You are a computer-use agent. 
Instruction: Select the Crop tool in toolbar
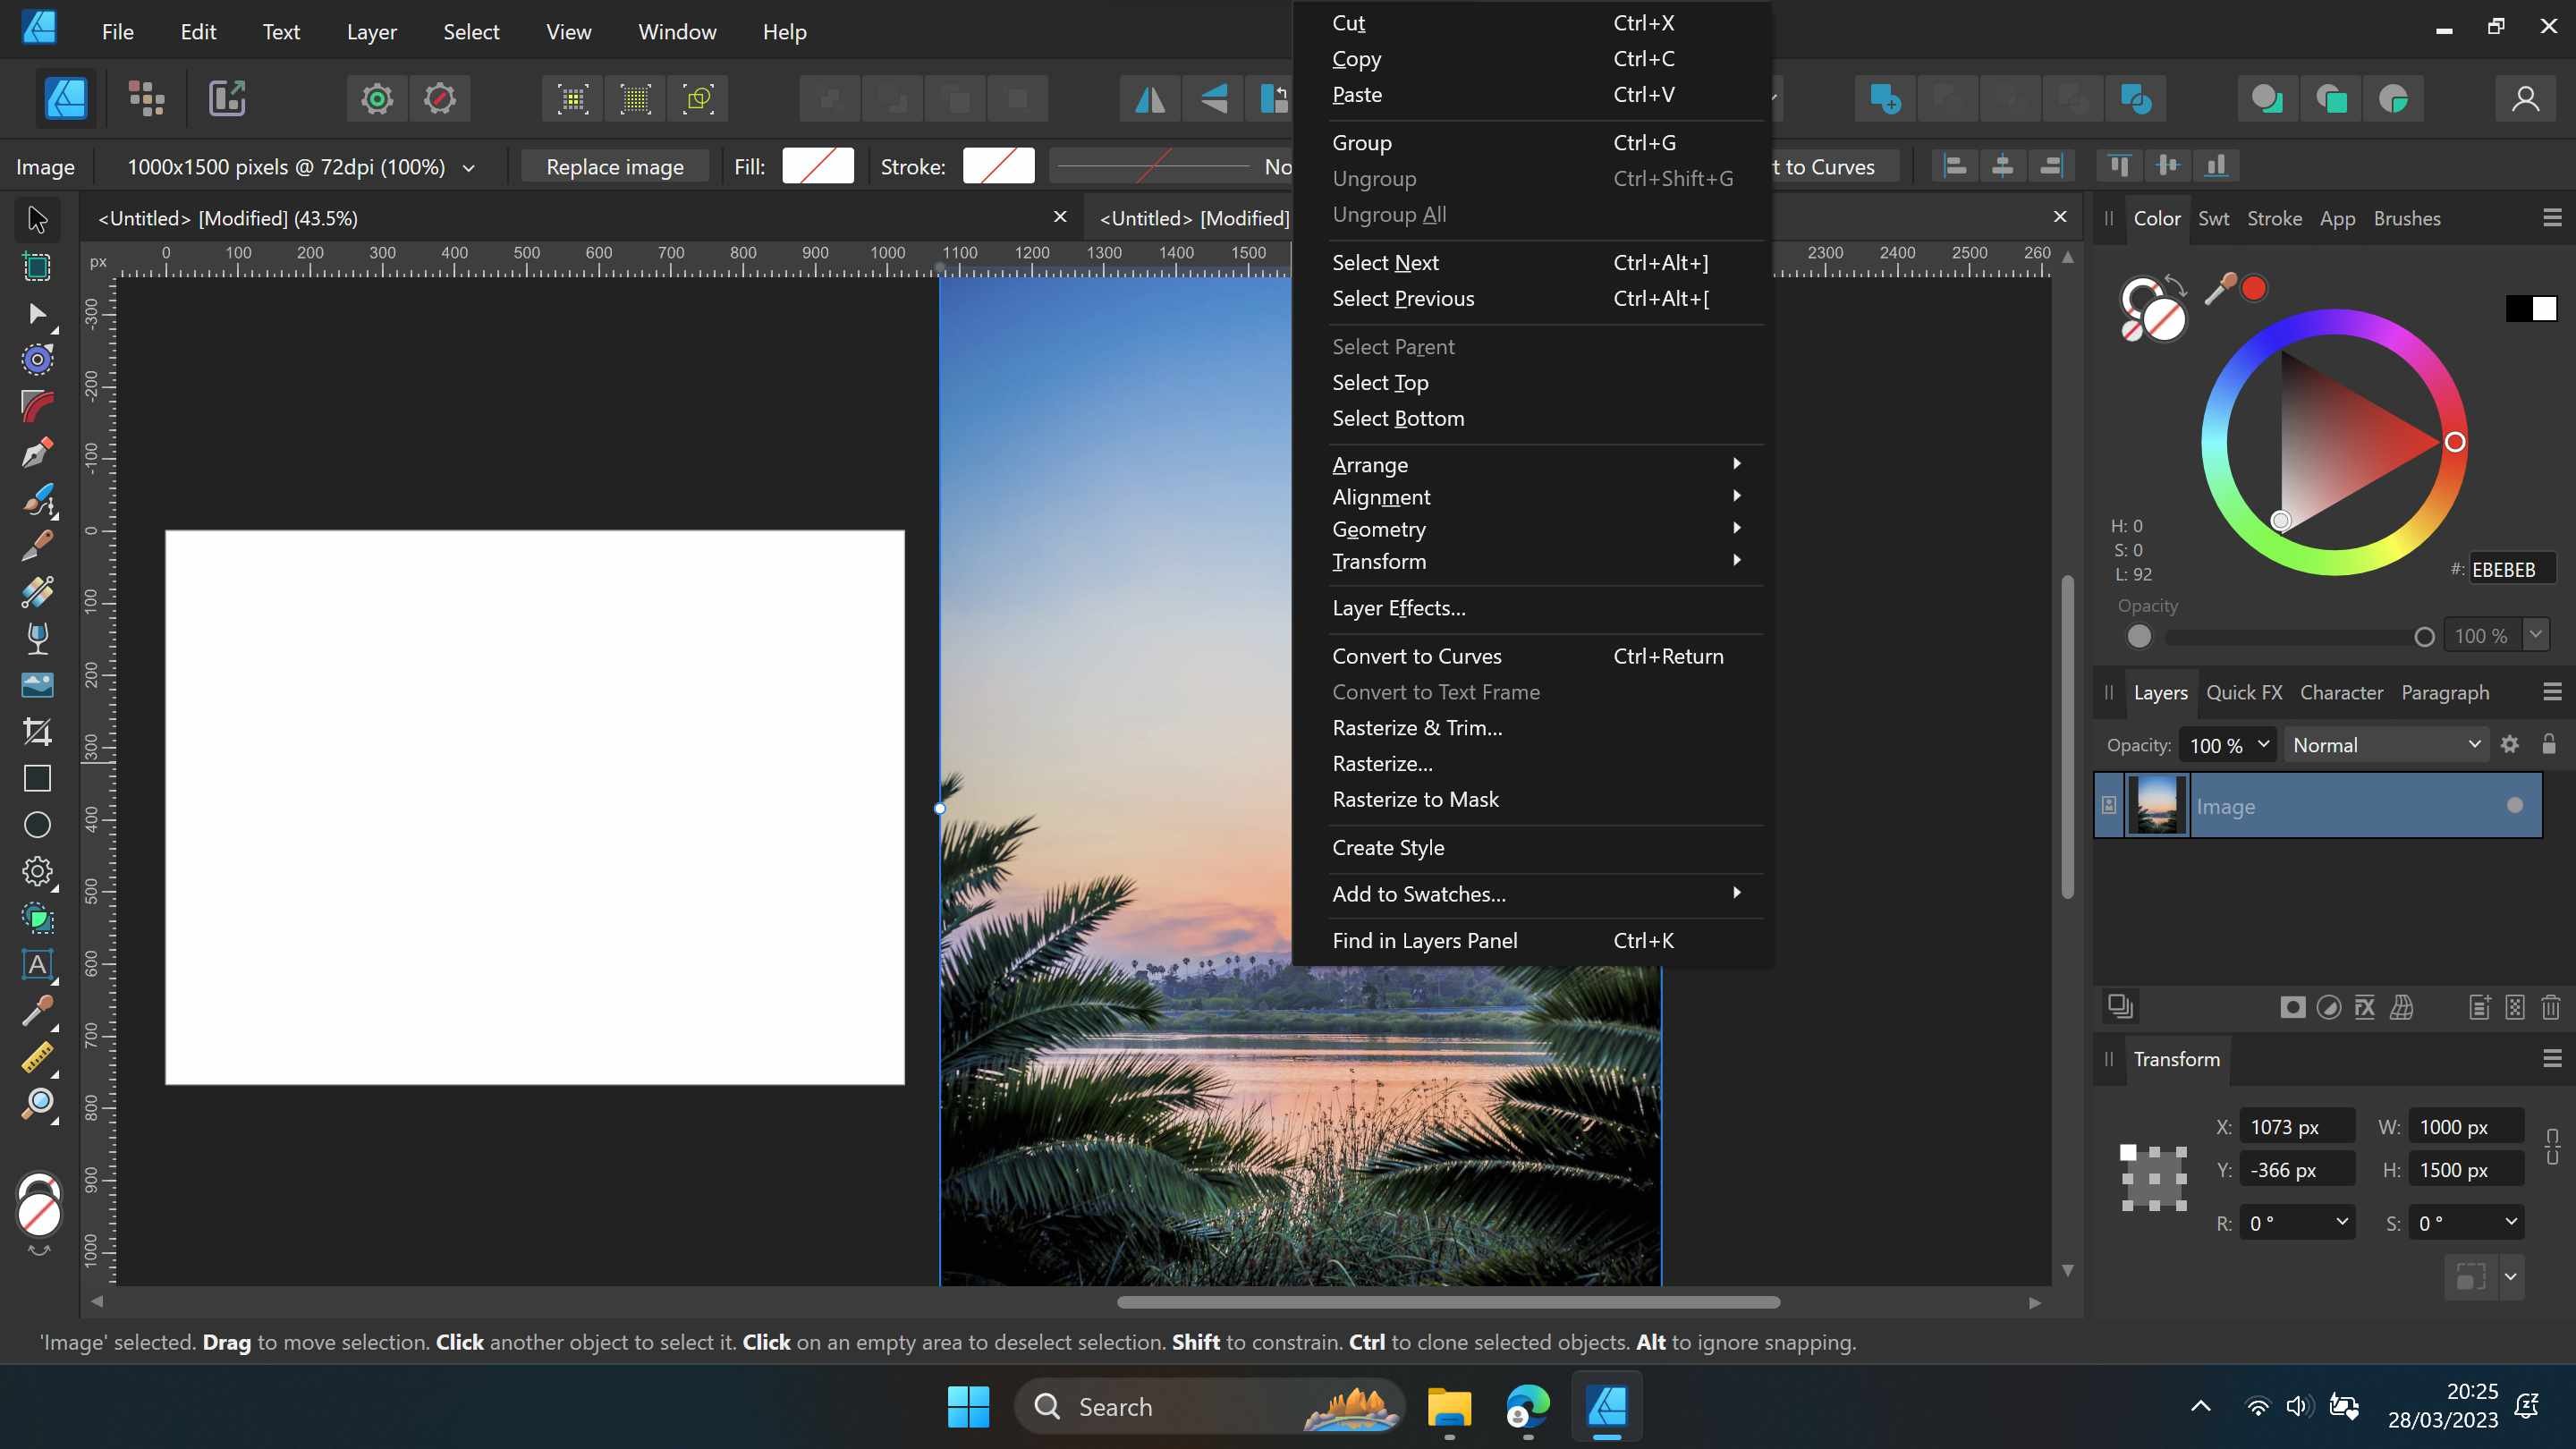37,731
